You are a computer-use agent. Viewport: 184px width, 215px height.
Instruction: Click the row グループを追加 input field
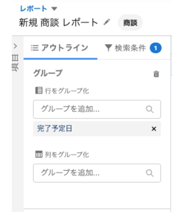pyautogui.click(x=88, y=109)
